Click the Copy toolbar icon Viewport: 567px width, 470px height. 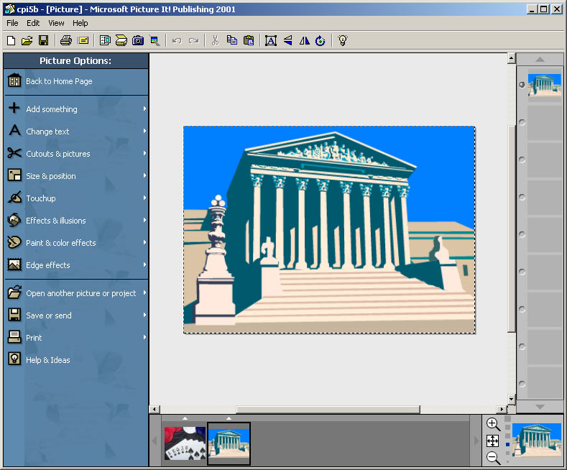coord(232,40)
